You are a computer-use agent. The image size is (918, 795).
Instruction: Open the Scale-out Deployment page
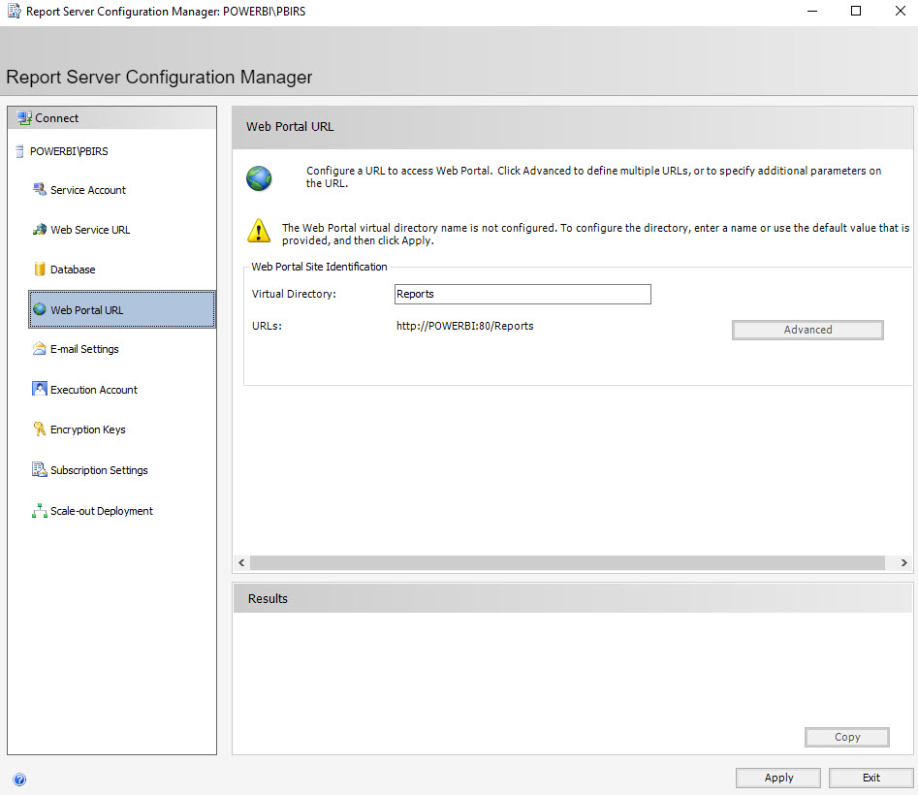101,511
